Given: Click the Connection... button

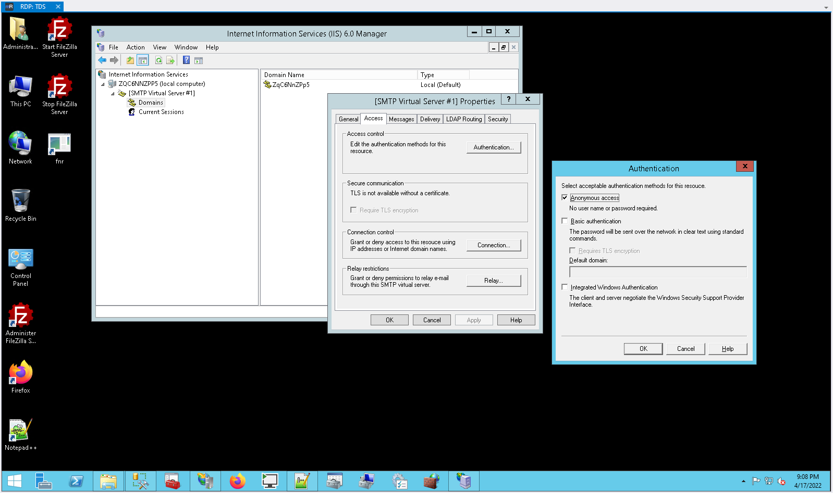Looking at the screenshot, I should coord(494,245).
